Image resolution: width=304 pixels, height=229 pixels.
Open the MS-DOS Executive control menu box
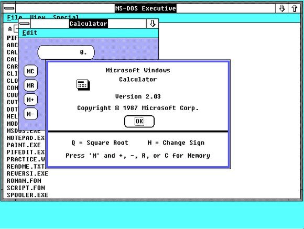point(9,8)
